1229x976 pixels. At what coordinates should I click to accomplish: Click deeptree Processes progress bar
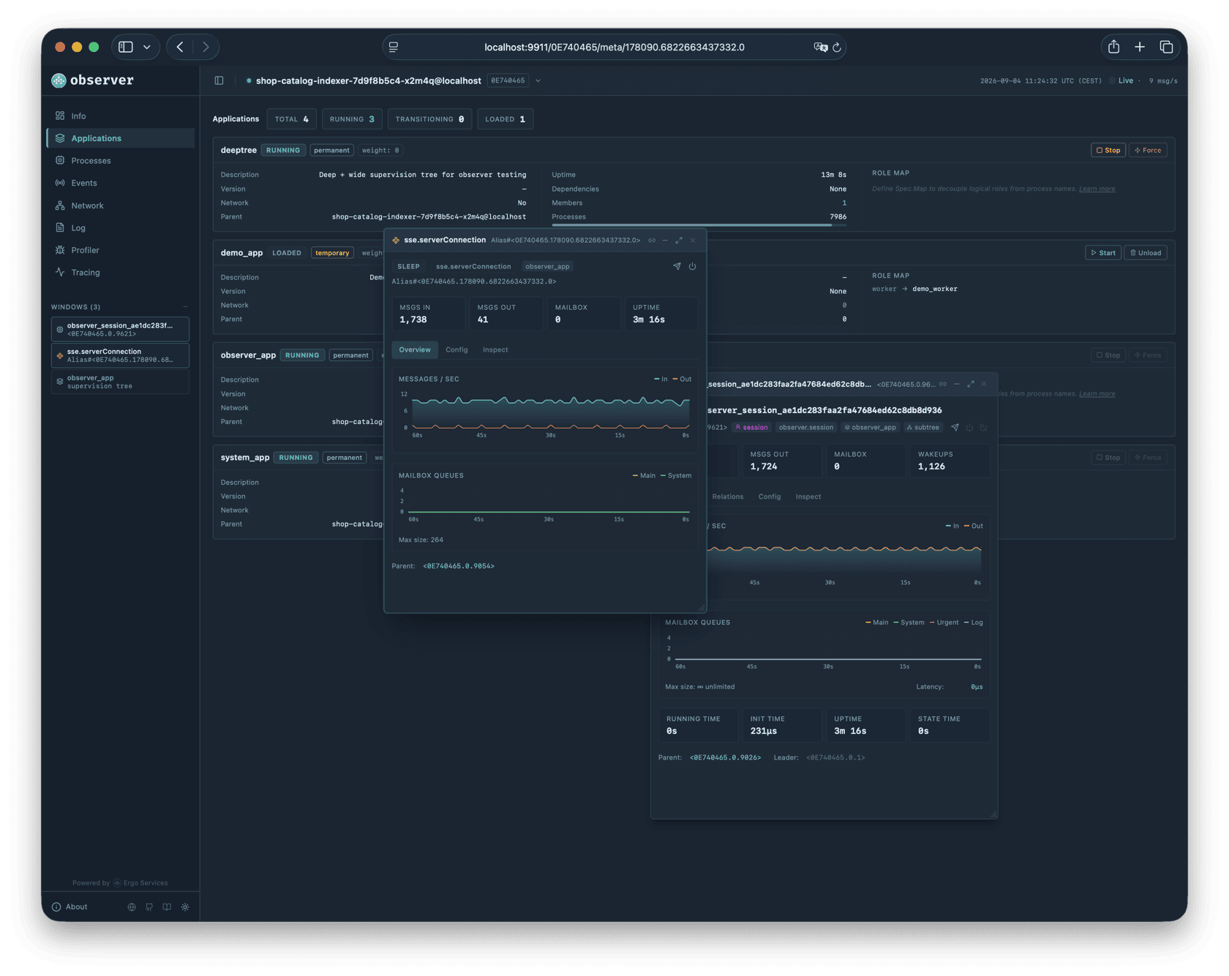[x=699, y=225]
